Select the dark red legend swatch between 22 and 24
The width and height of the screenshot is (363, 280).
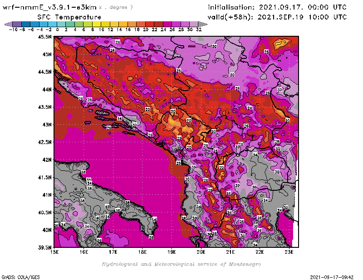158,24
